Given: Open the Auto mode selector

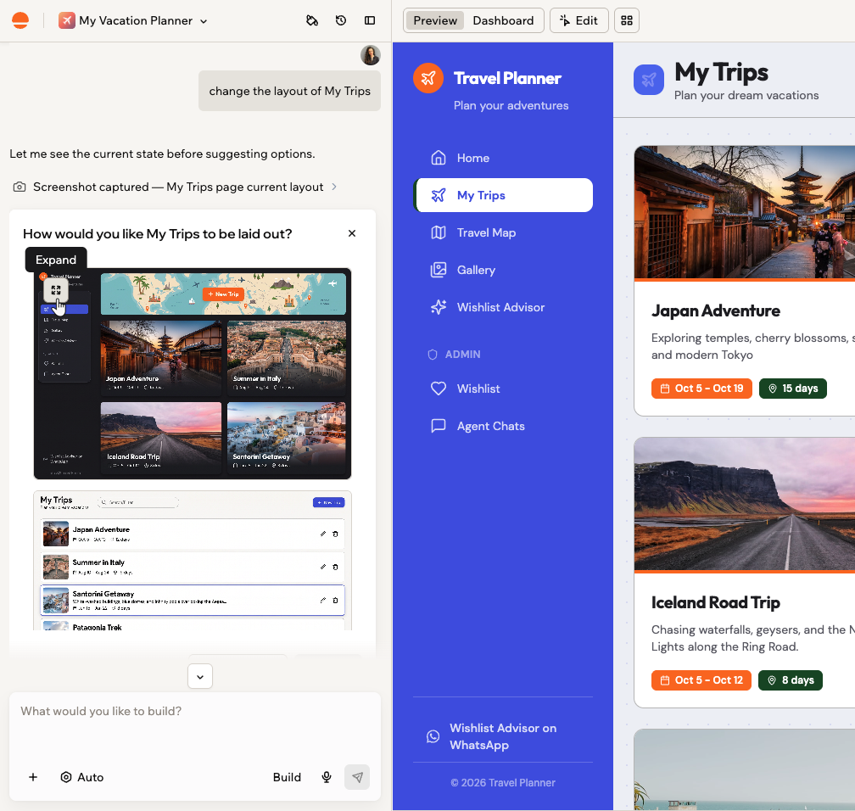Looking at the screenshot, I should [81, 777].
